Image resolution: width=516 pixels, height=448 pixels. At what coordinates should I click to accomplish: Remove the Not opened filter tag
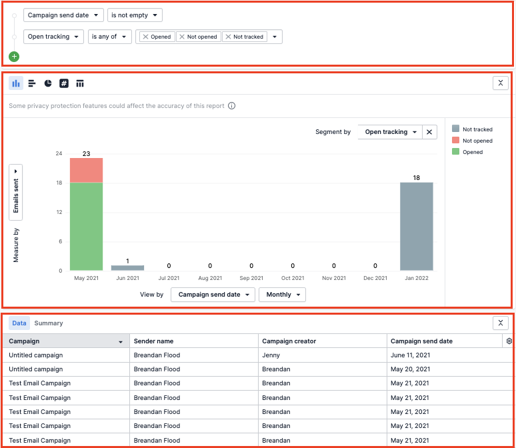pyautogui.click(x=182, y=37)
